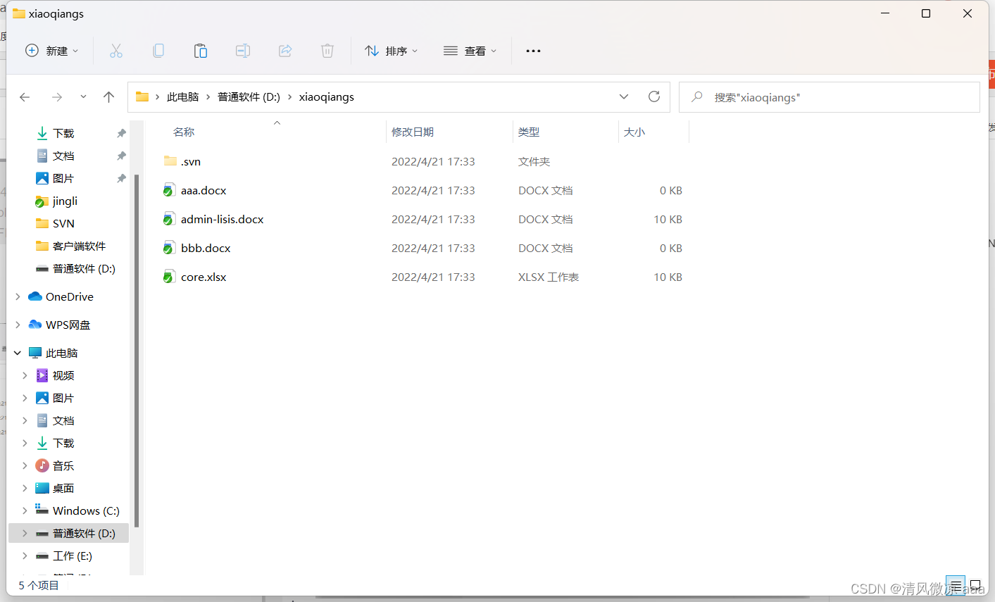Expand the 桌面 tree node
This screenshot has height=602, width=995.
[x=25, y=488]
